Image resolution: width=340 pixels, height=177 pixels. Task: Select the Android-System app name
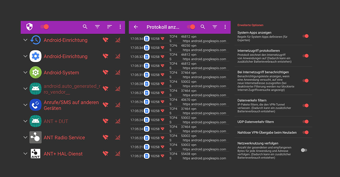coord(61,73)
